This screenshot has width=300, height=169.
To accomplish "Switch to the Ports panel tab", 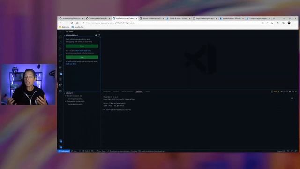I will [x=148, y=92].
